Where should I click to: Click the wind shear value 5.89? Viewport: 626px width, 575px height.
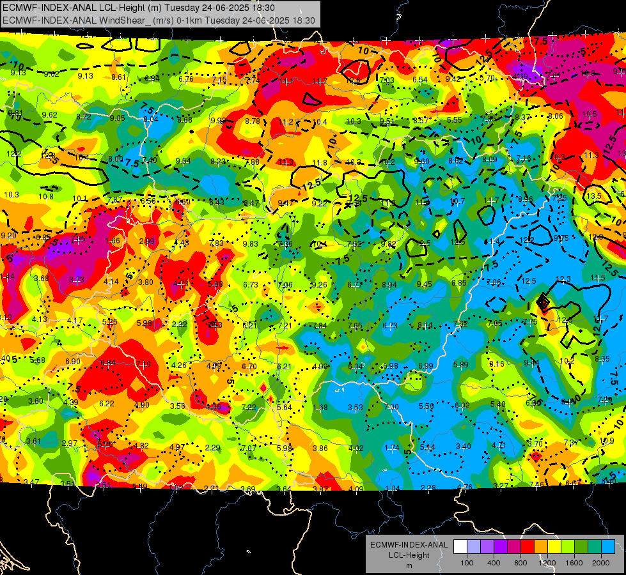click(461, 364)
